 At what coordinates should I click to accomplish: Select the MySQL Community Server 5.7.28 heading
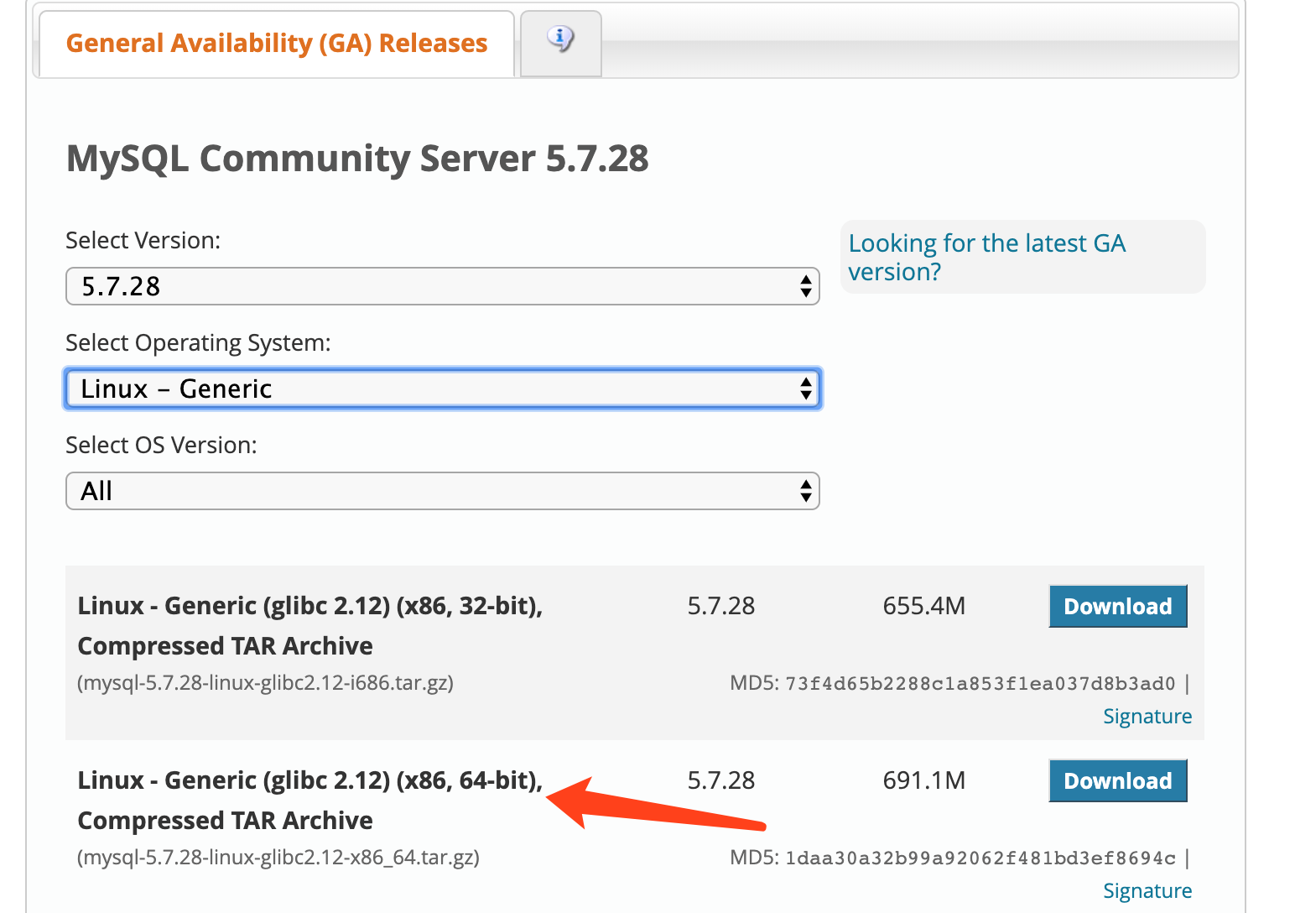(357, 159)
